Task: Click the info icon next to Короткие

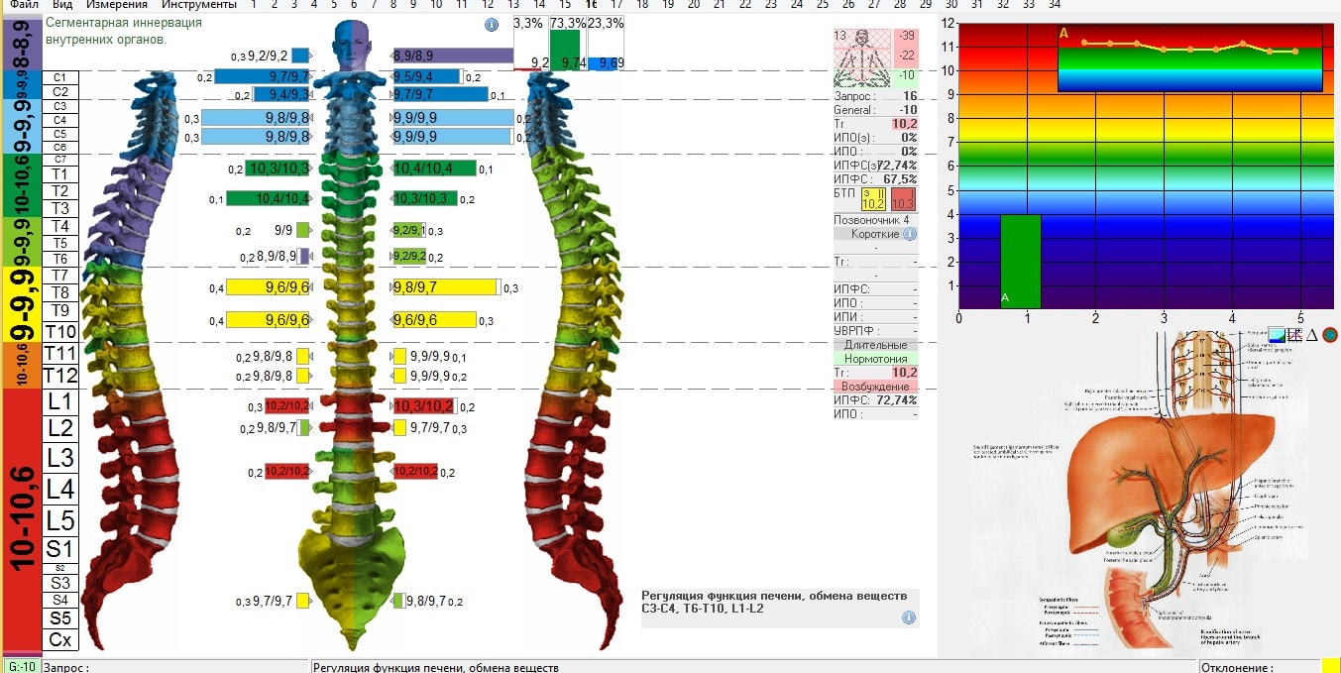Action: click(909, 234)
